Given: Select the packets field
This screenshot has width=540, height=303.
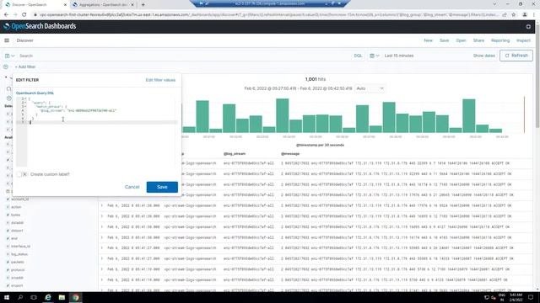Looking at the screenshot, I should [x=17, y=262].
